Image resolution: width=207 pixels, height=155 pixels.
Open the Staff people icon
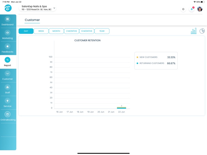[x=7, y=87]
